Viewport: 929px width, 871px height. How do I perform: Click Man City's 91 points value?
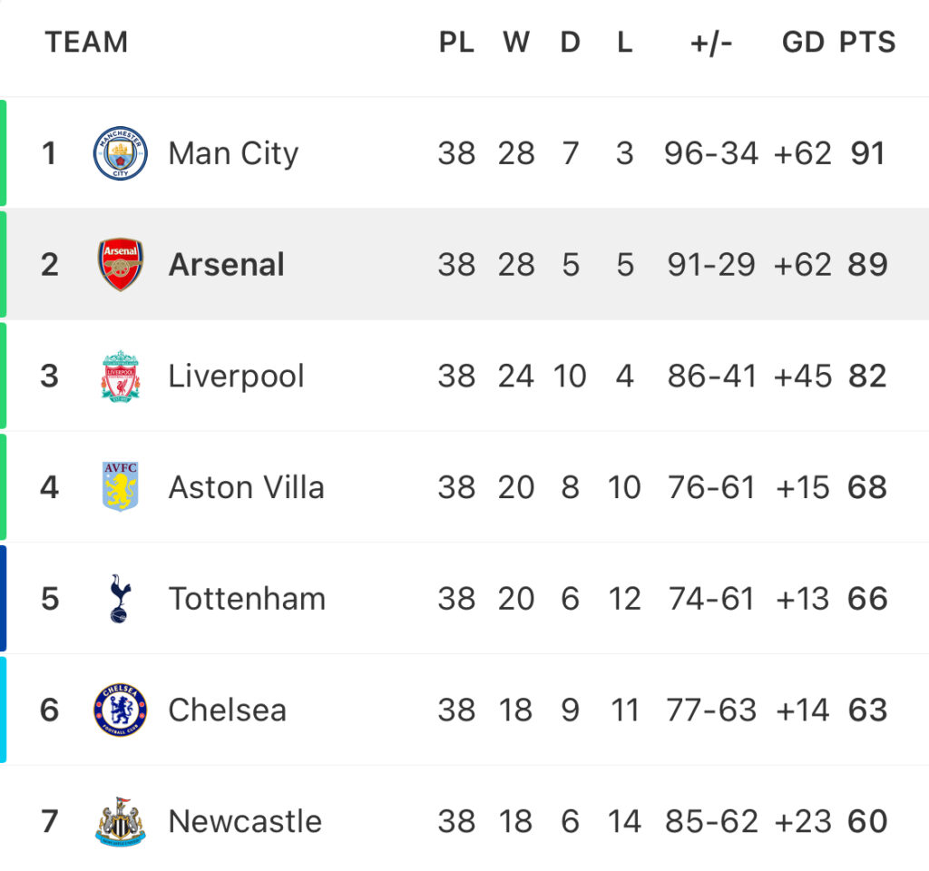point(867,153)
